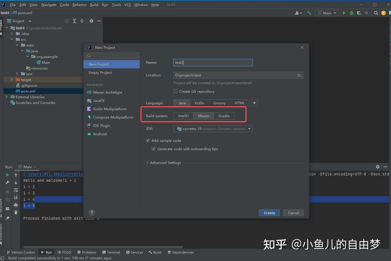Open Problems tool window tab
This screenshot has width=391, height=261.
point(87,252)
